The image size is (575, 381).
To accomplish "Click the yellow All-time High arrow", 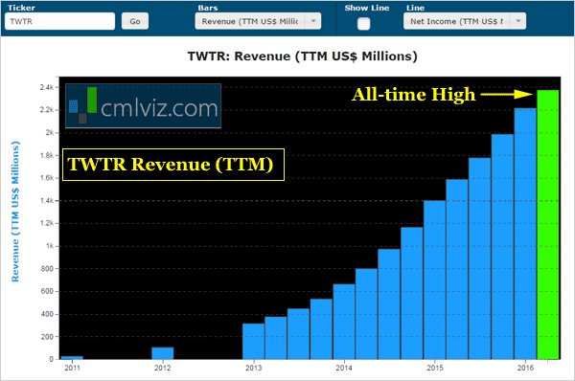I will 507,94.
